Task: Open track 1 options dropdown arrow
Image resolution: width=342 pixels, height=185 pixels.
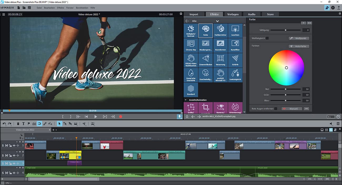Action: pos(17,142)
